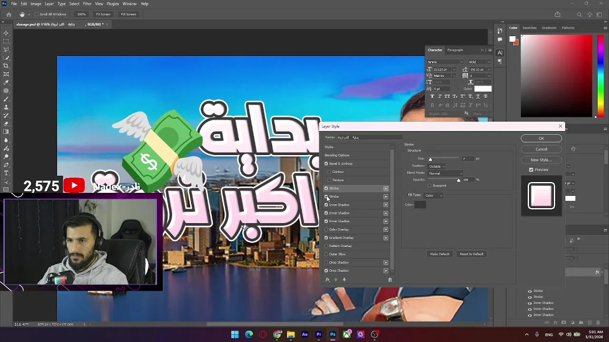Enable the Pattern Overlay checkbox
The width and height of the screenshot is (609, 342).
(326, 246)
